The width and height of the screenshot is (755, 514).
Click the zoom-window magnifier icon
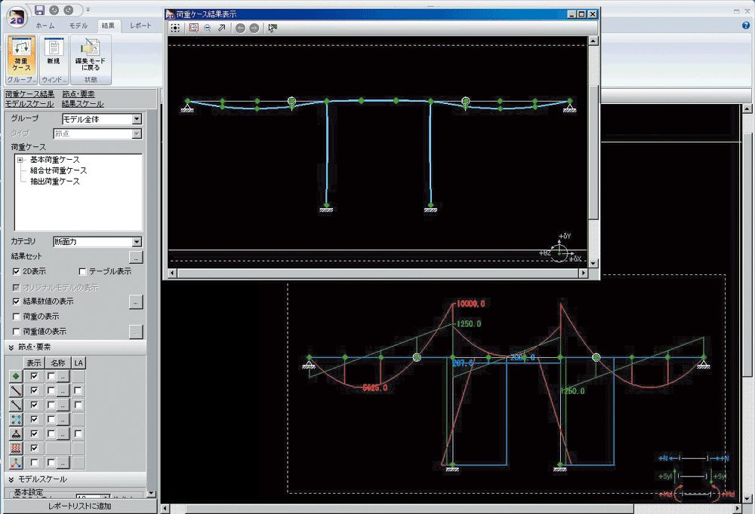(x=193, y=28)
